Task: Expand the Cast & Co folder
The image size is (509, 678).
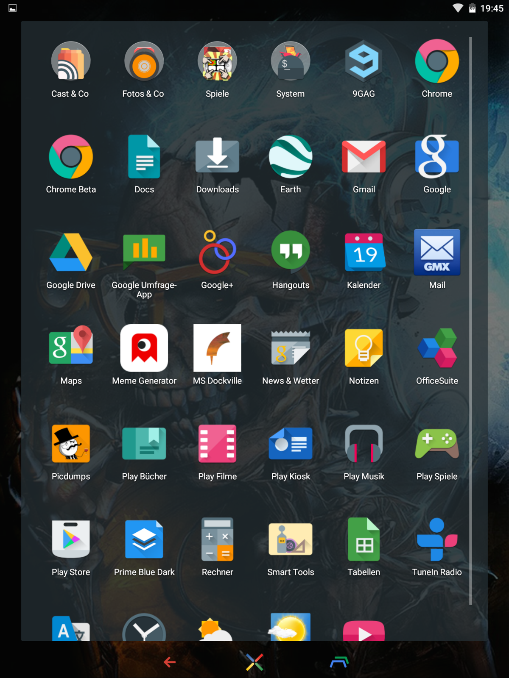Action: [71, 62]
